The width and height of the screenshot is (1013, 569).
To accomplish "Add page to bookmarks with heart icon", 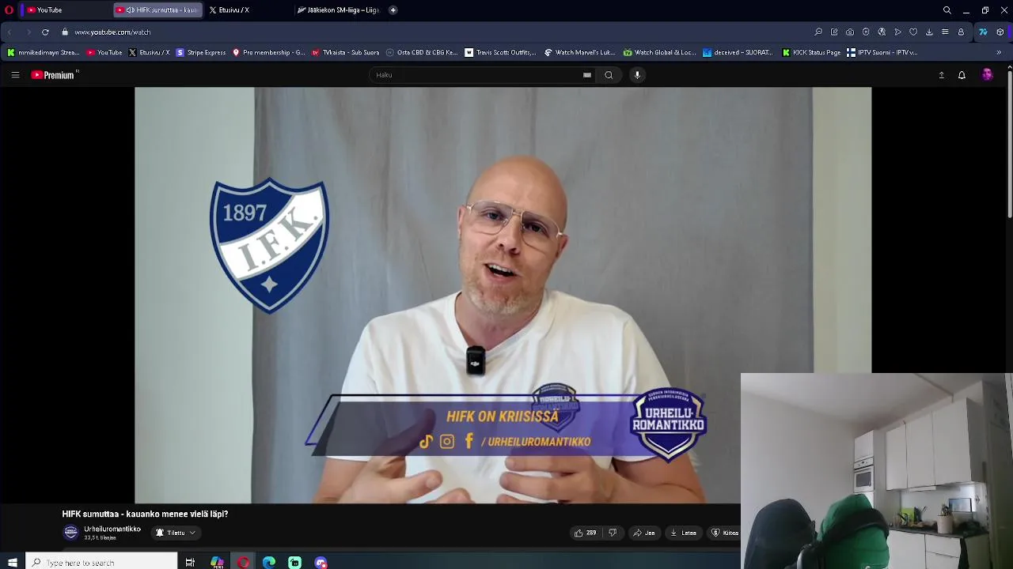I will (x=913, y=32).
